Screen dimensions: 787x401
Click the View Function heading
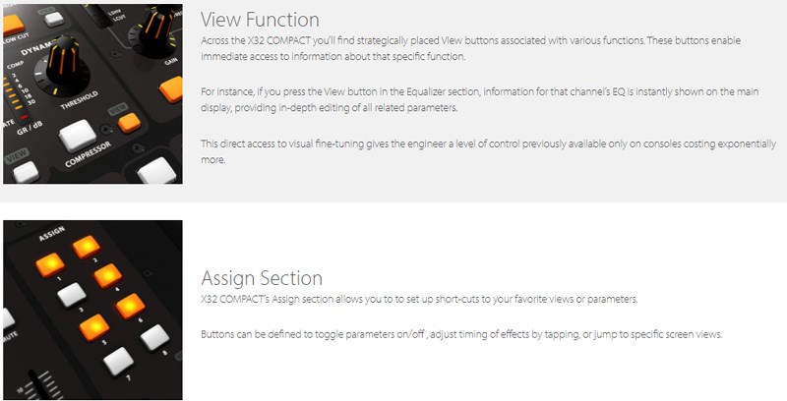pyautogui.click(x=260, y=20)
